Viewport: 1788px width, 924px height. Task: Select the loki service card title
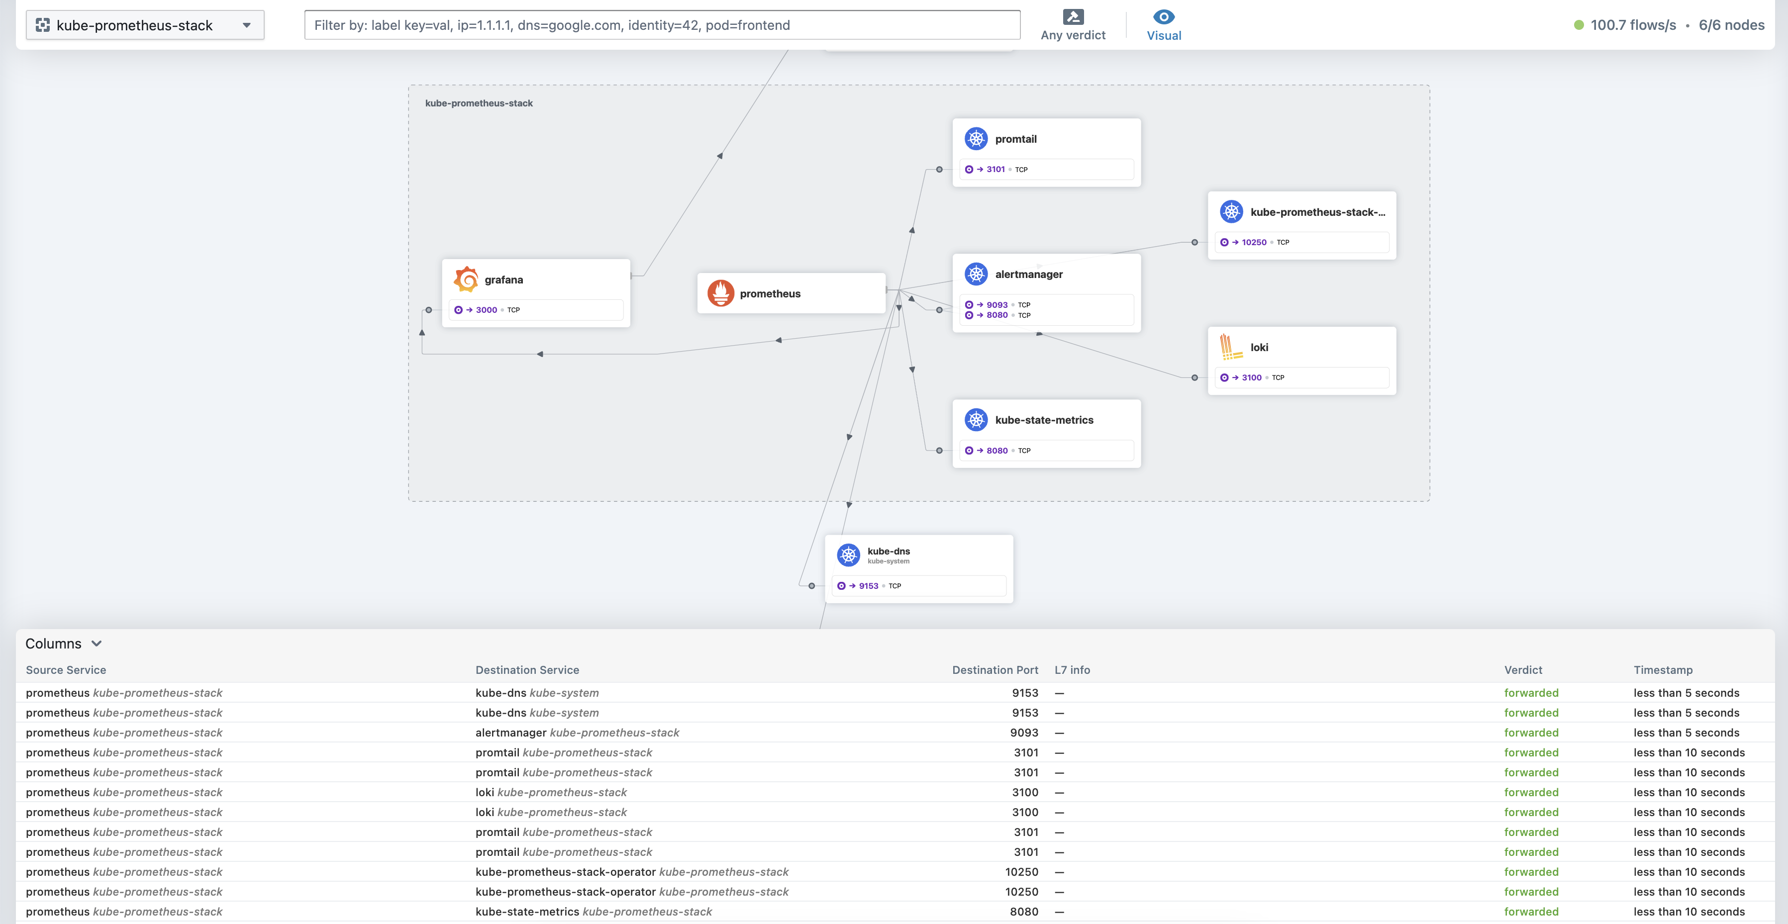[1259, 347]
